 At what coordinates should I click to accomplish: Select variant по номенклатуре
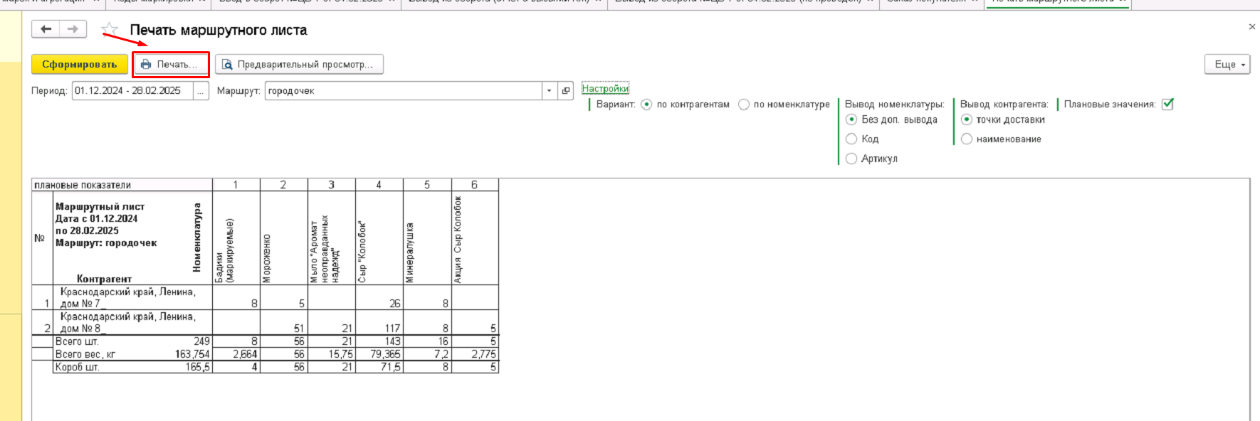point(784,105)
